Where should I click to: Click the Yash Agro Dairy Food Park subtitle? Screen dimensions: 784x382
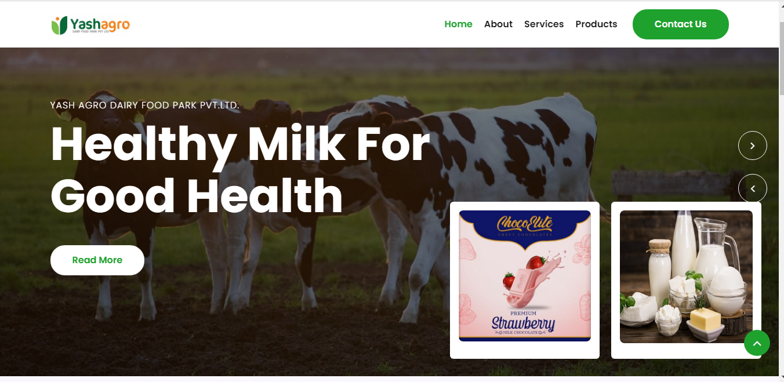pyautogui.click(x=144, y=105)
